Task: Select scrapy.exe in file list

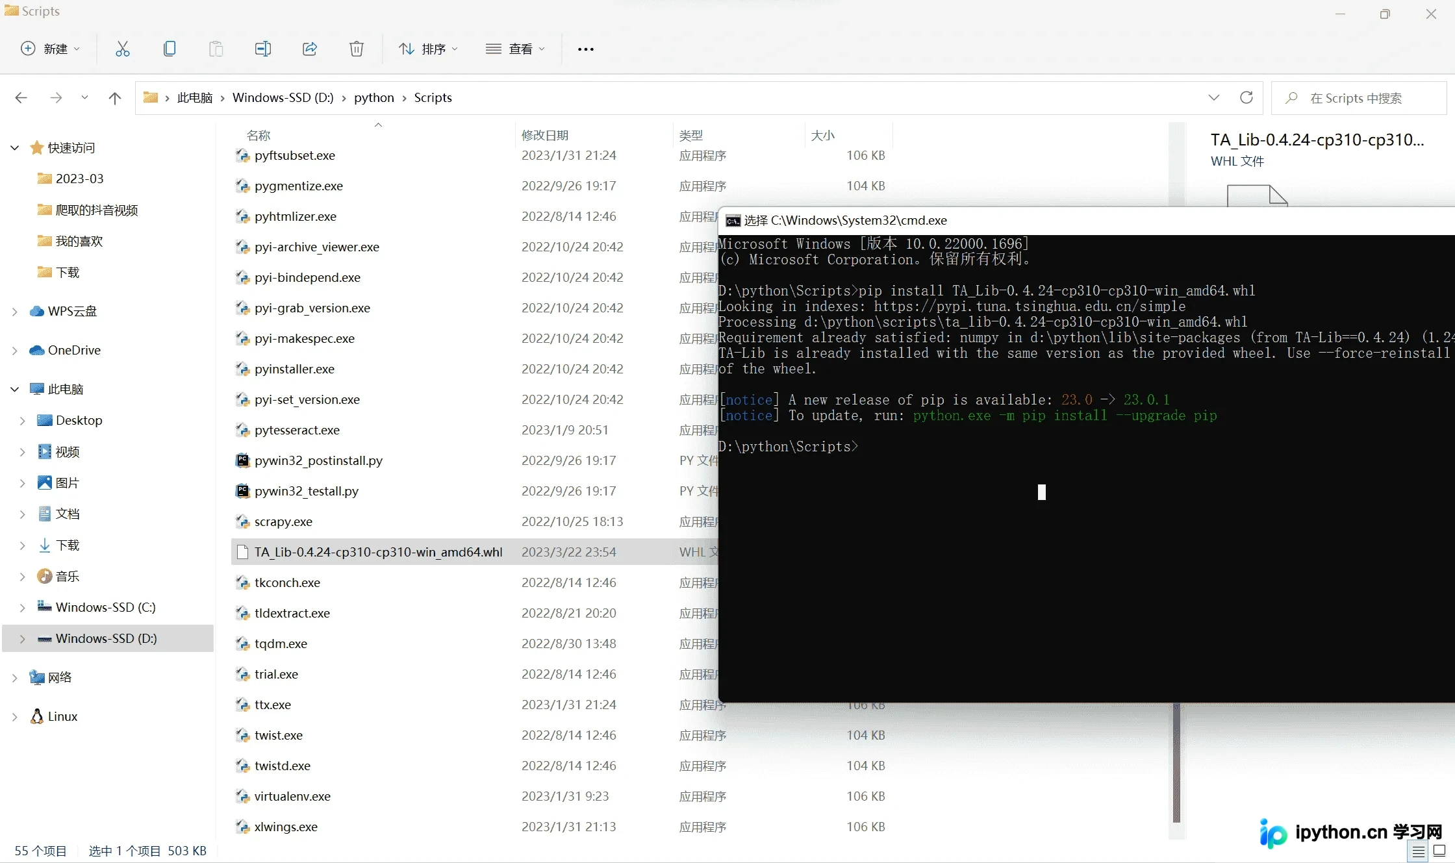Action: (x=283, y=521)
